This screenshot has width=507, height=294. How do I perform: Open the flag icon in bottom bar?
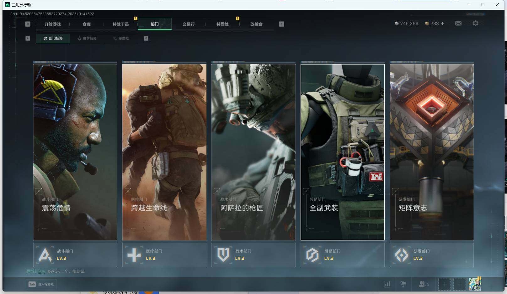tap(403, 284)
